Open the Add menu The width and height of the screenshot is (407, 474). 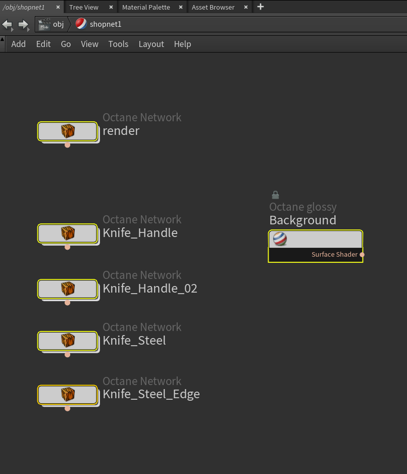pyautogui.click(x=18, y=44)
